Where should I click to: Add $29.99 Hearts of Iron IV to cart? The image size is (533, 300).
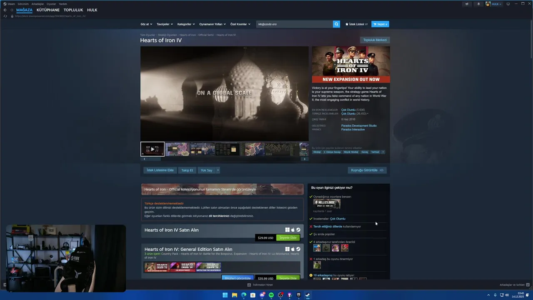pos(288,237)
